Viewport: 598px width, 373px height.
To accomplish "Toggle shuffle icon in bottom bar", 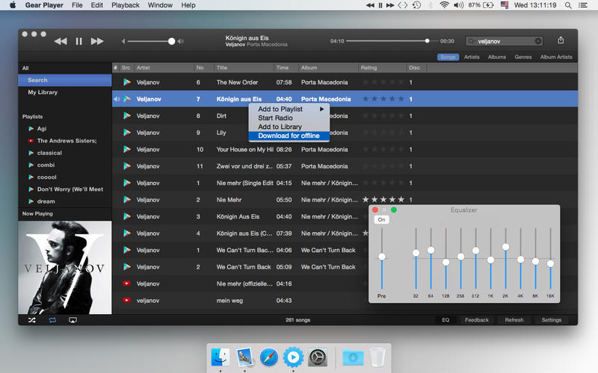I will (32, 320).
